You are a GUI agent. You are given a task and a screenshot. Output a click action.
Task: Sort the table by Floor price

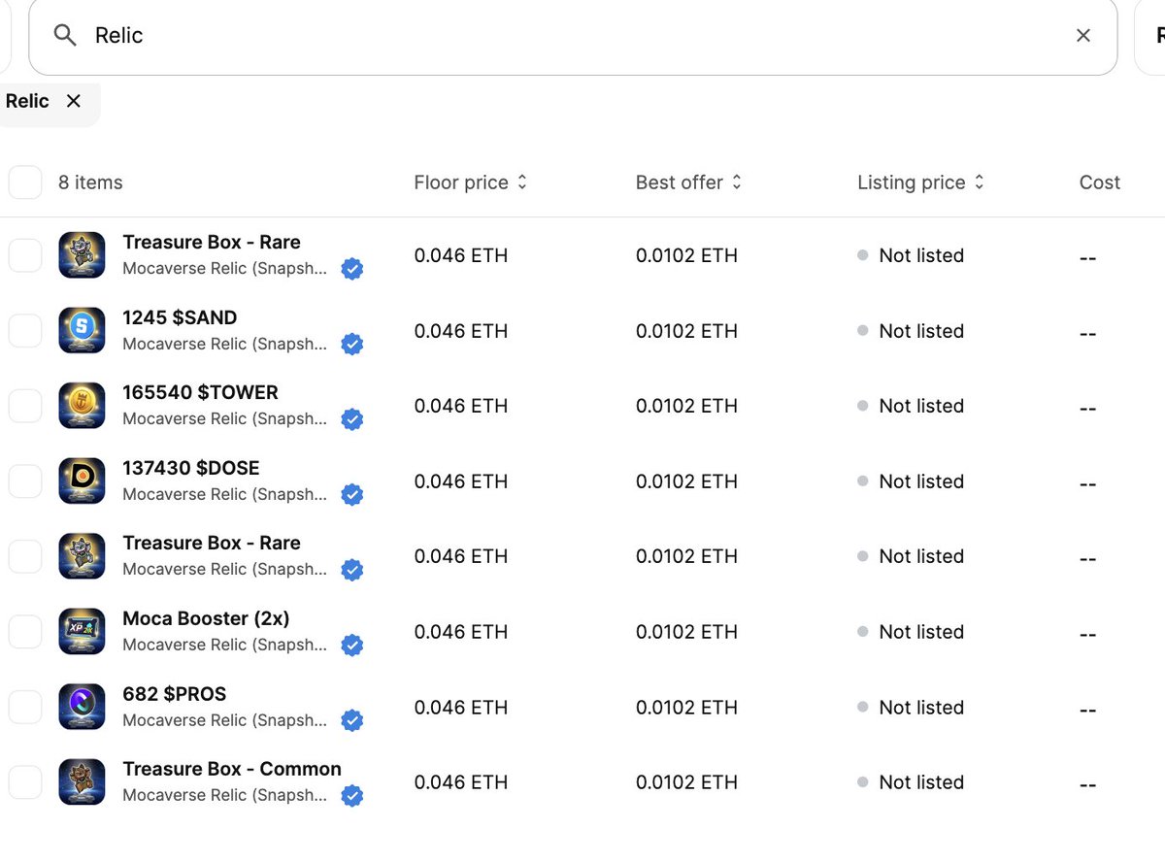[471, 182]
